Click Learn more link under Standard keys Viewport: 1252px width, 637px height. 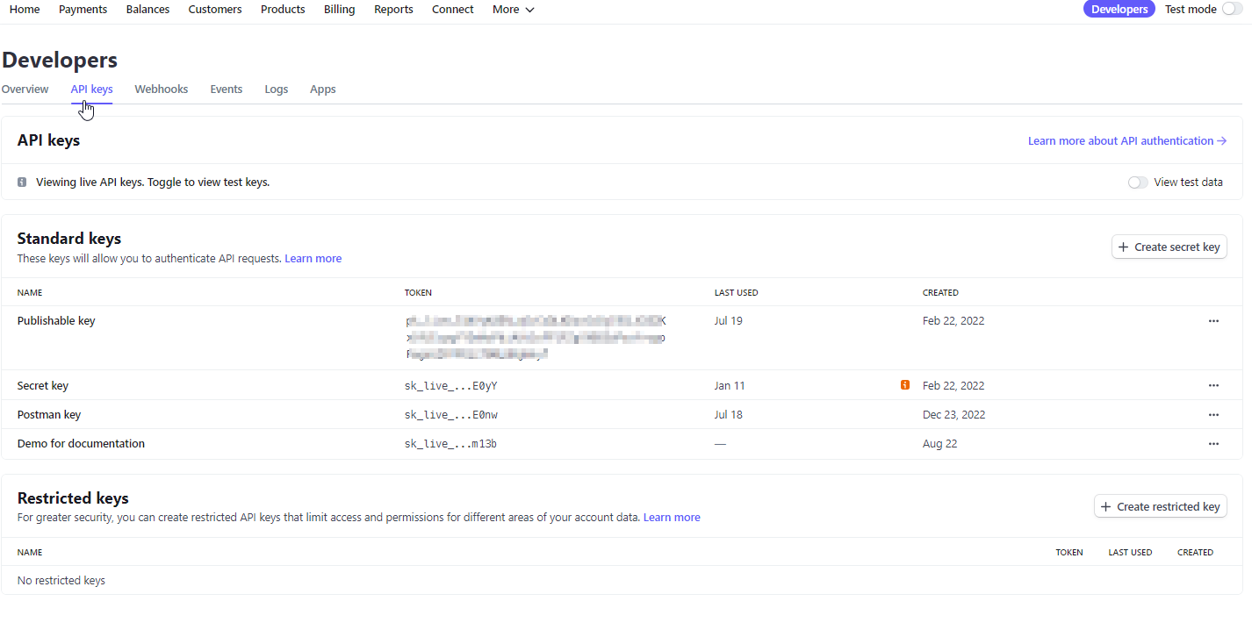313,259
